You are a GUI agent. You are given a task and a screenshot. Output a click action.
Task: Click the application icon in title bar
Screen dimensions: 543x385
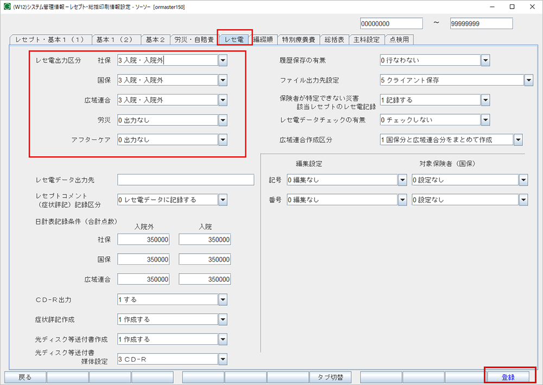coord(7,7)
